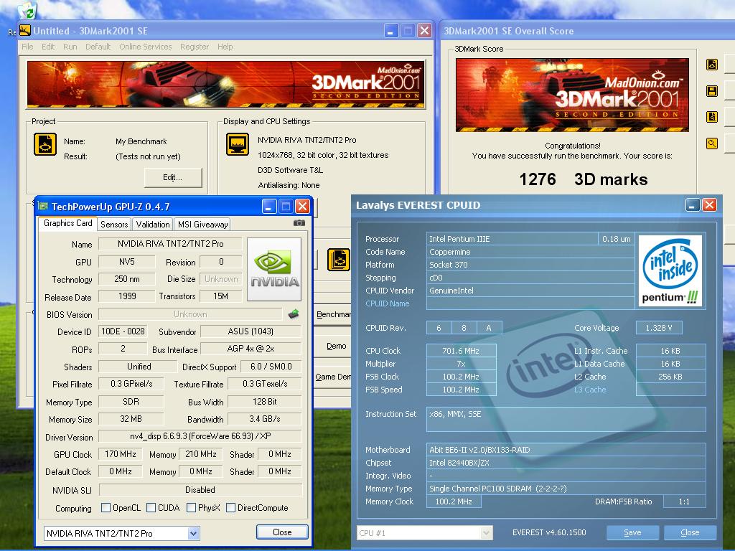Minimize the GPU-Z window

[268, 207]
